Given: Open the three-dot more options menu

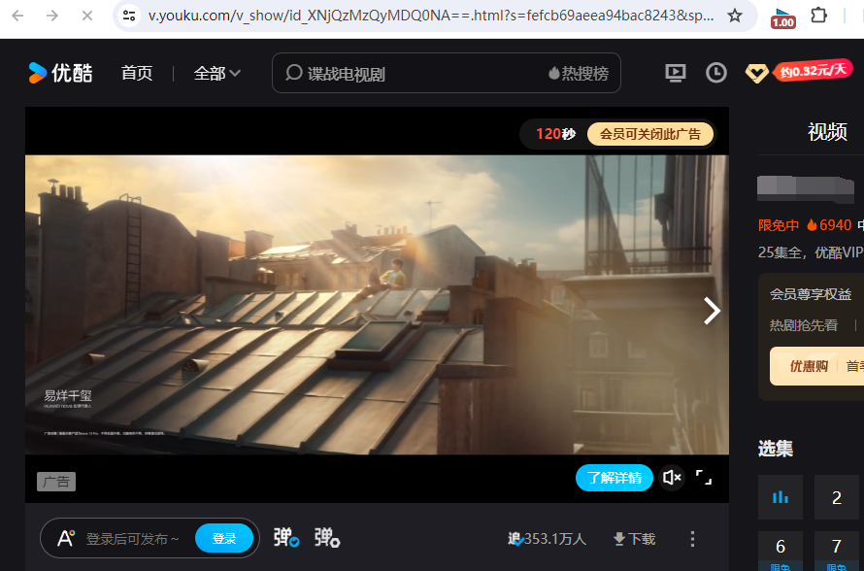Looking at the screenshot, I should click(x=692, y=539).
